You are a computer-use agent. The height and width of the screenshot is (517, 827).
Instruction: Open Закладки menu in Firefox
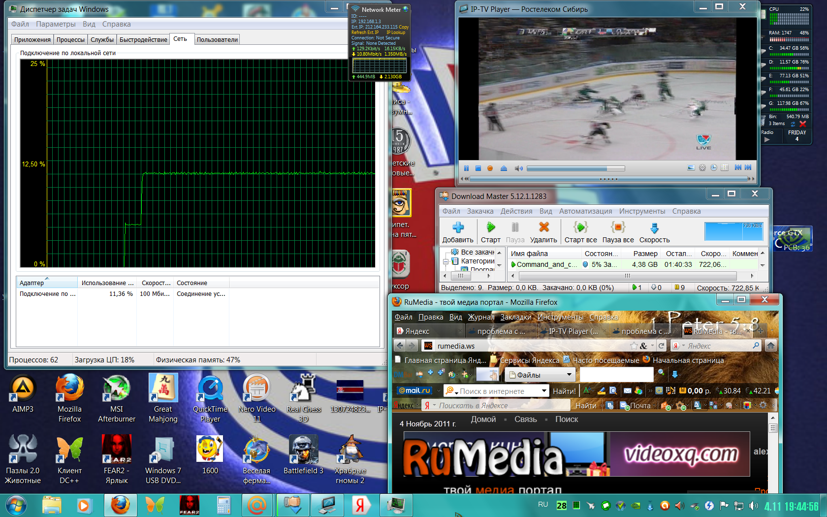516,317
